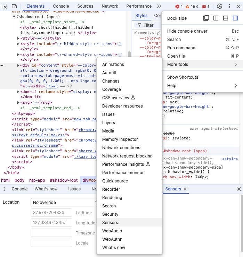Choose Network conditions from More tools
Viewport: 243px width, 257px height.
click(x=129, y=148)
